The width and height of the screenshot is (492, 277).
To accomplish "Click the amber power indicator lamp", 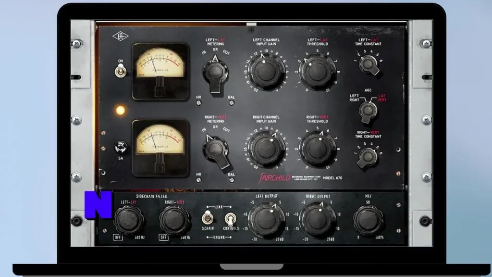I will pyautogui.click(x=121, y=110).
